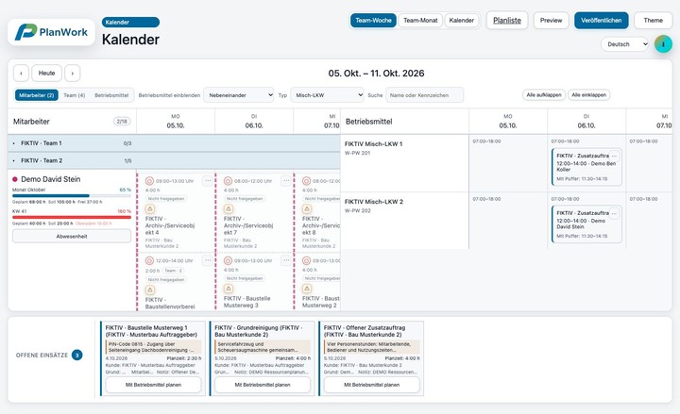Click the Betriebsmittel panel heading

(368, 122)
